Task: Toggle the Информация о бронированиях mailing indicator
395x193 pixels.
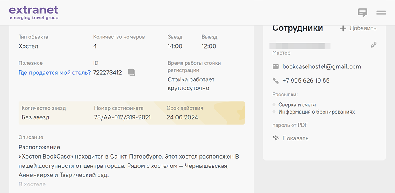Action: (274, 112)
